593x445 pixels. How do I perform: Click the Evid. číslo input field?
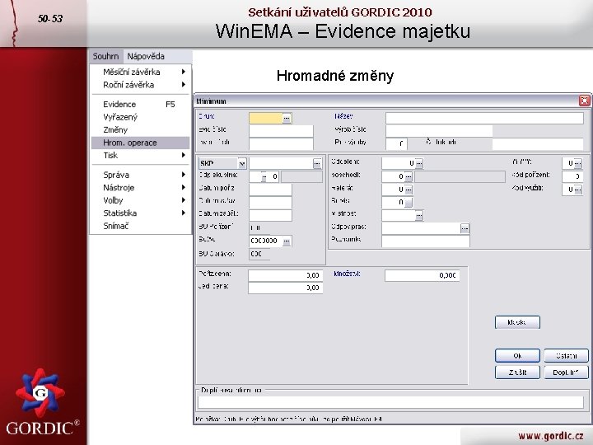click(281, 131)
